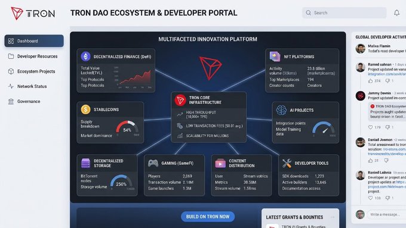Click the Write a message field
Image resolution: width=406 pixels, height=228 pixels.
[387, 214]
